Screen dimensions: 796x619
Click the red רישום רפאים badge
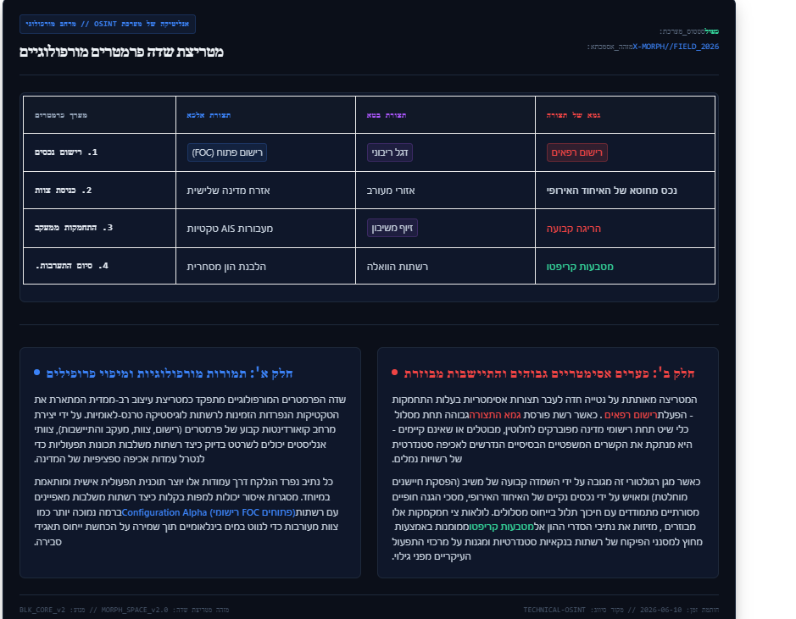click(576, 152)
